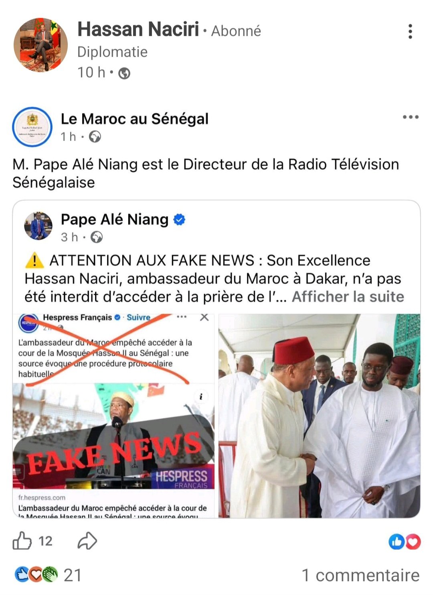Viewport: 433px width, 595px height.
Task: Open Hassan Naciri's profile picture
Action: click(x=40, y=45)
